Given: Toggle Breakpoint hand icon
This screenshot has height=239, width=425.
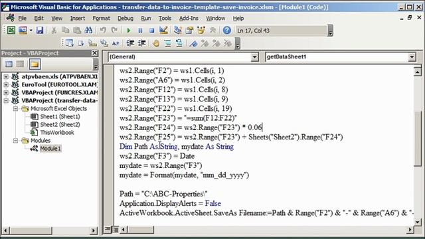Looking at the screenshot, I should [x=156, y=43].
